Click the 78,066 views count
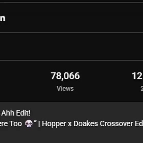 pyautogui.click(x=65, y=76)
